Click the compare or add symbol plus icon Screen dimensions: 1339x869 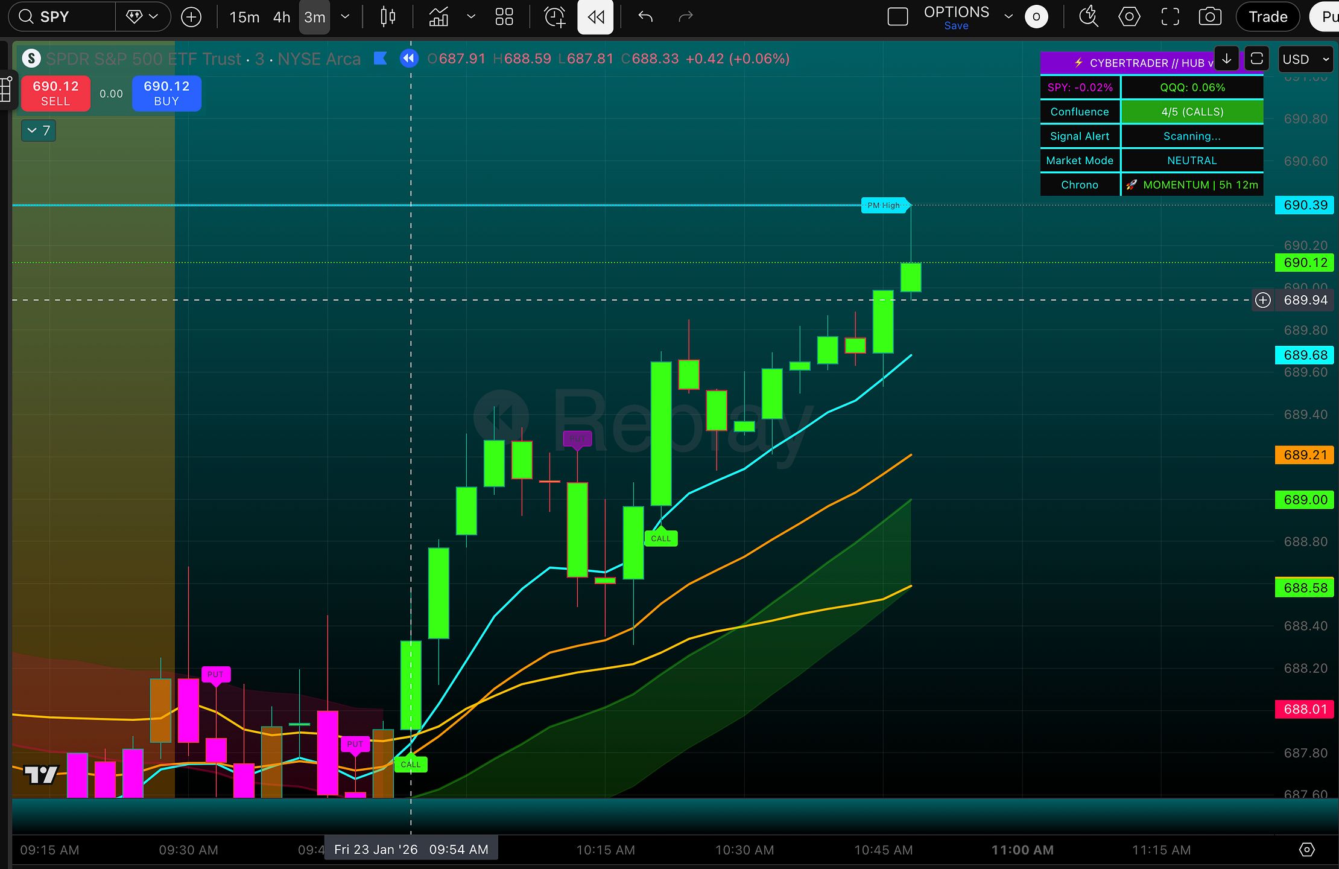(191, 17)
